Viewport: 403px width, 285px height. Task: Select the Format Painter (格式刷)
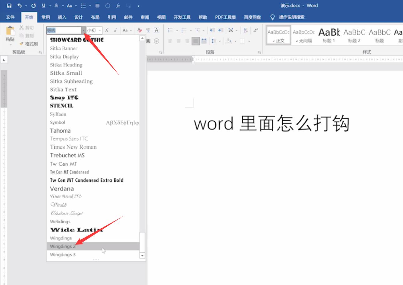pos(28,44)
